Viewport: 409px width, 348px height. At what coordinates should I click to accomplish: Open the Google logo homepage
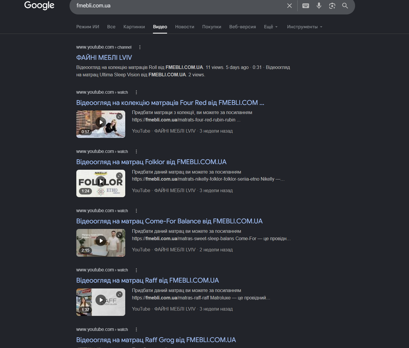(x=39, y=5)
